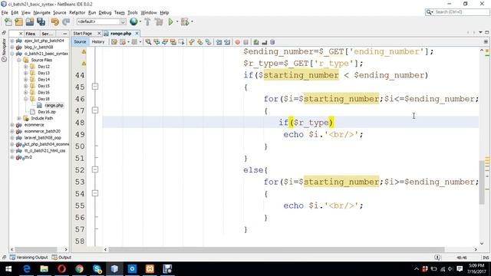Click the Open Project toolbar icon
Image resolution: width=491 pixels, height=276 pixels.
(30, 22)
